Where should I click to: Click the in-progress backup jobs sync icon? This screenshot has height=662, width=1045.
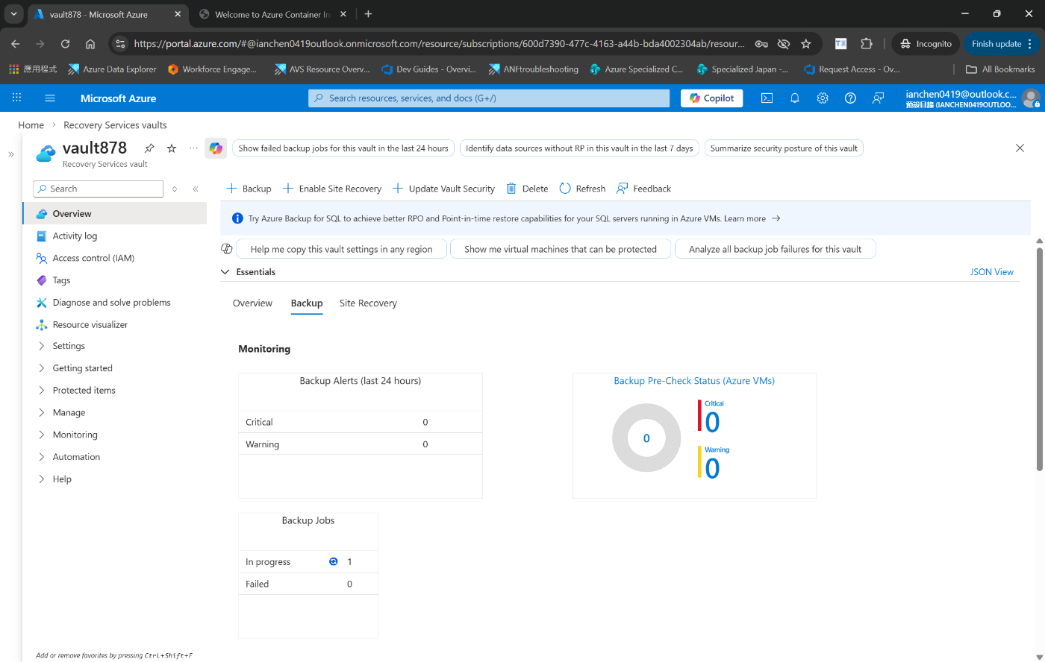(334, 561)
